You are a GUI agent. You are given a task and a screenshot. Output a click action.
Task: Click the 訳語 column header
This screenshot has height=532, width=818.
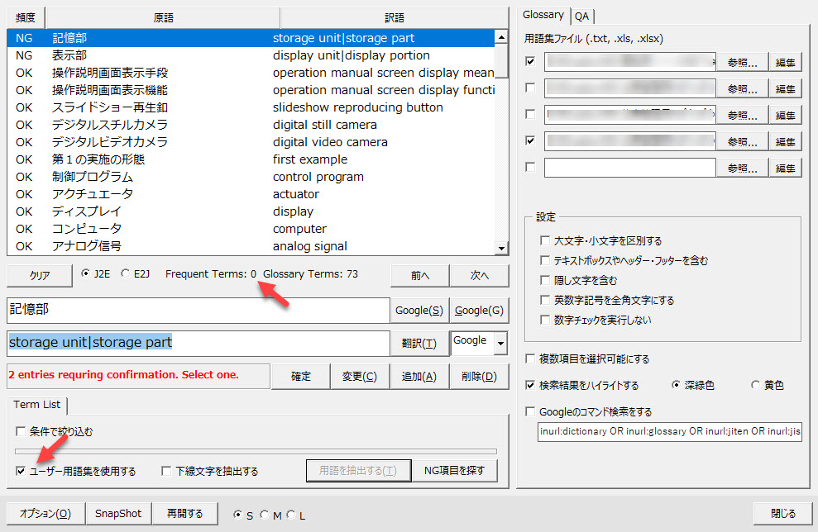pos(395,17)
